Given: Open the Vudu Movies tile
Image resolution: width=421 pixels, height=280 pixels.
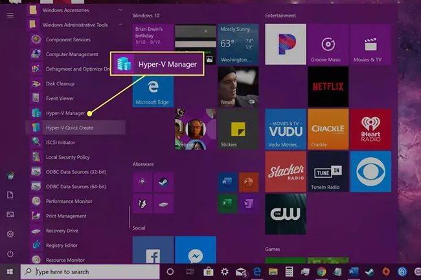Looking at the screenshot, I should [x=286, y=129].
